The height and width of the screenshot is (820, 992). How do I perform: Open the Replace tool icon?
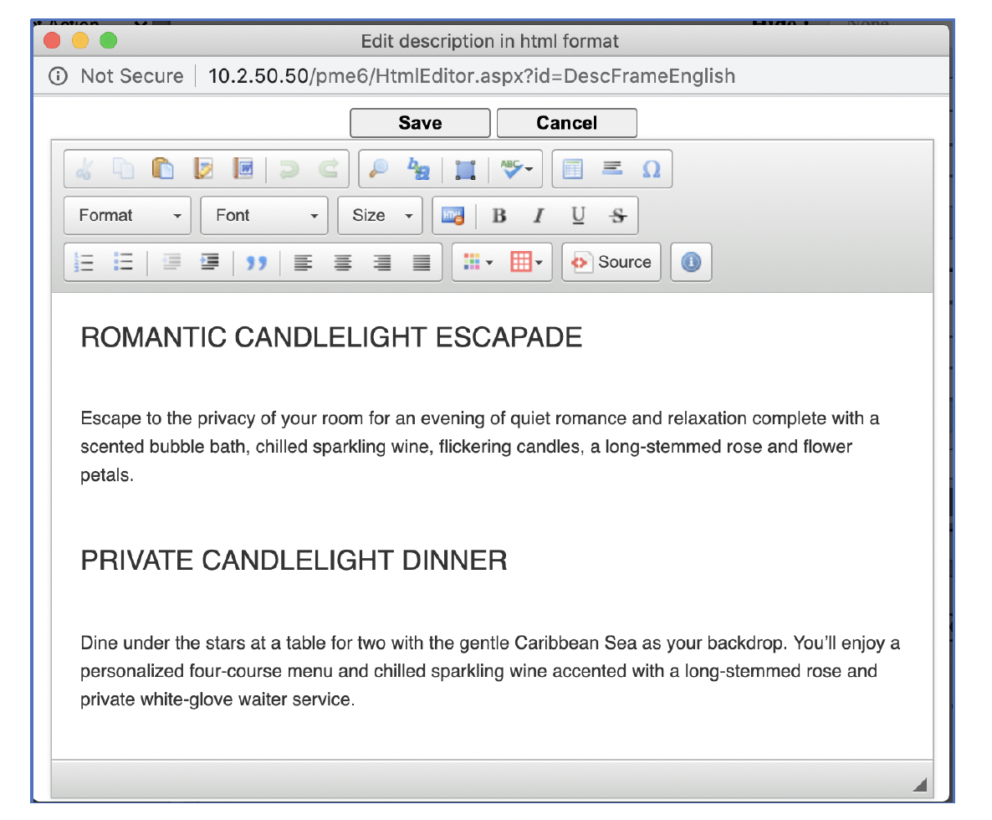click(x=418, y=169)
